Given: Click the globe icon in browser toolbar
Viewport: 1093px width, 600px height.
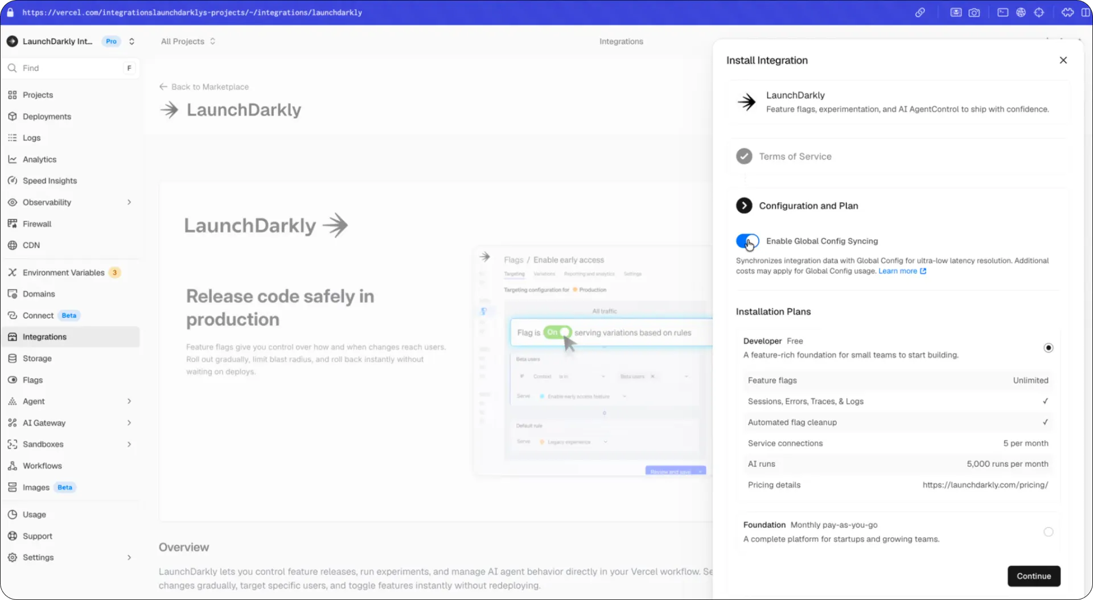Looking at the screenshot, I should coord(1021,13).
